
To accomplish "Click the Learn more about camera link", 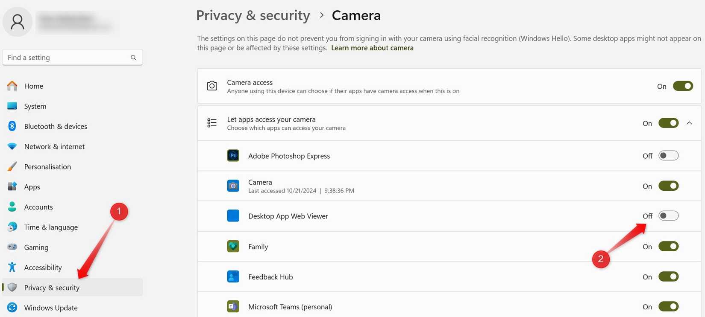I will [372, 48].
